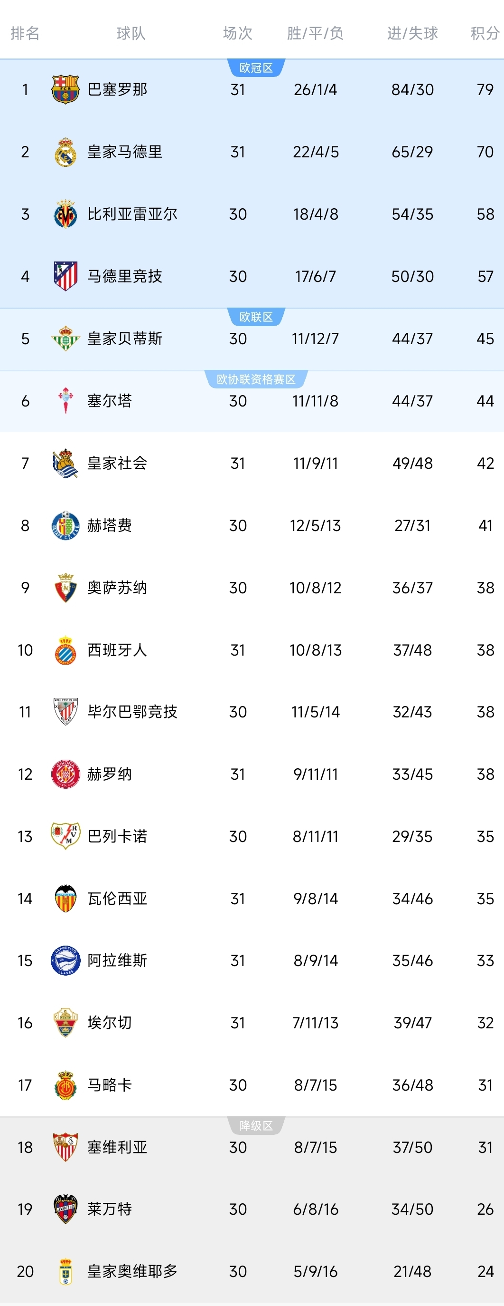Click the 欧协联资格赛区 zone label
The image size is (504, 1306).
click(256, 378)
